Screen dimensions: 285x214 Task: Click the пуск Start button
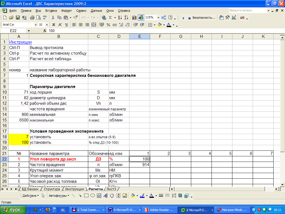(x=13, y=210)
